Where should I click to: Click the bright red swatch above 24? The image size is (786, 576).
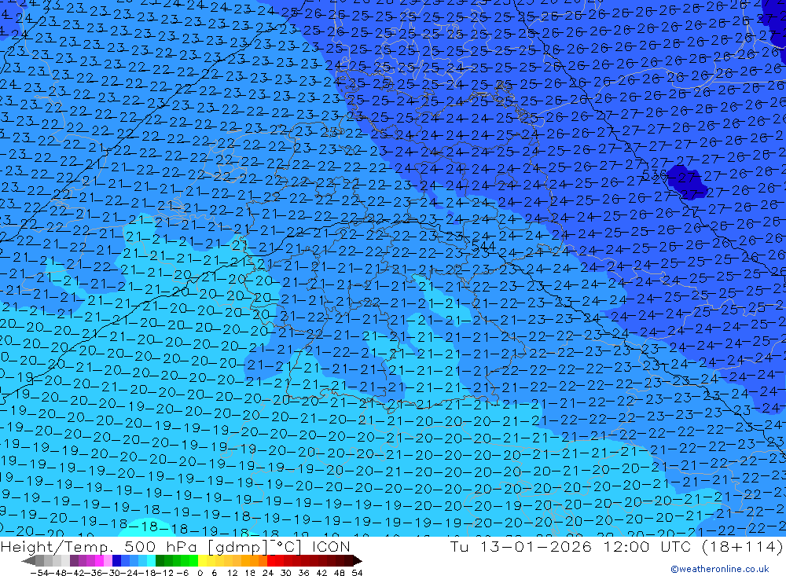tap(271, 560)
